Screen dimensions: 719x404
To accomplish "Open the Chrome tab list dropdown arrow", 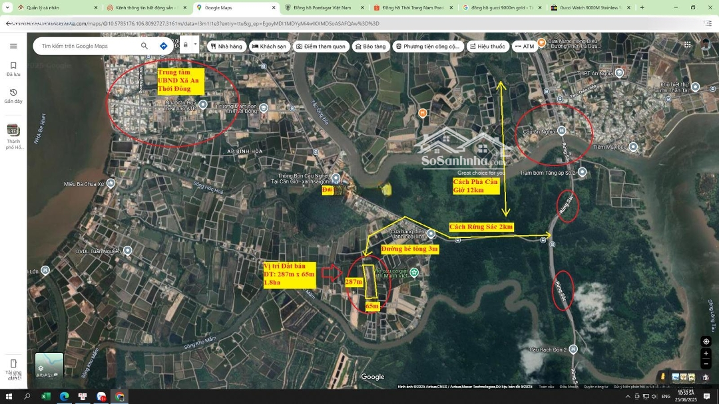I will click(7, 7).
